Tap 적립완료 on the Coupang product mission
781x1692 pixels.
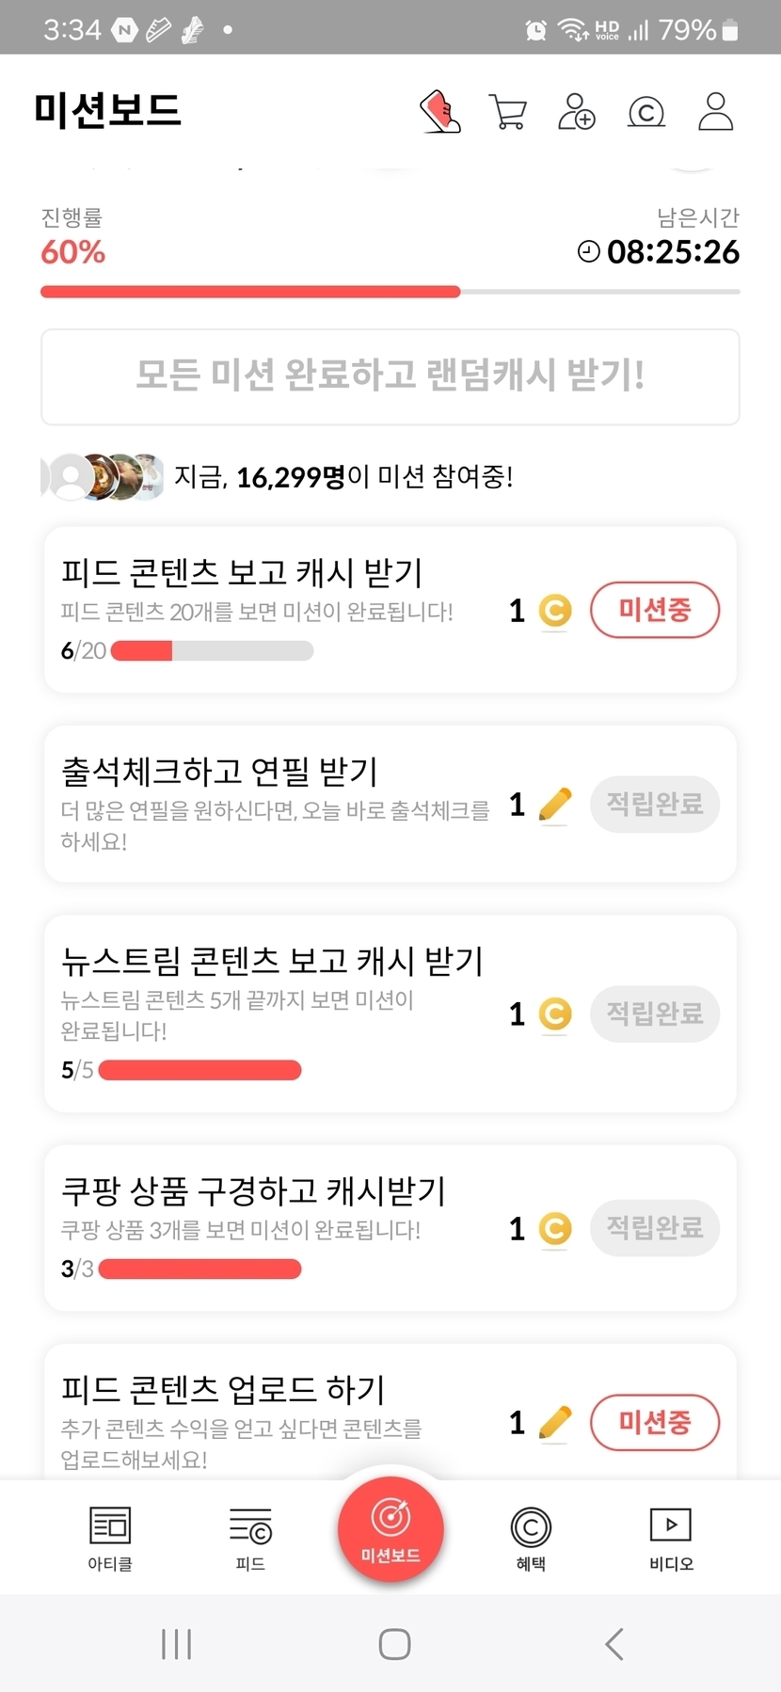pos(655,1228)
